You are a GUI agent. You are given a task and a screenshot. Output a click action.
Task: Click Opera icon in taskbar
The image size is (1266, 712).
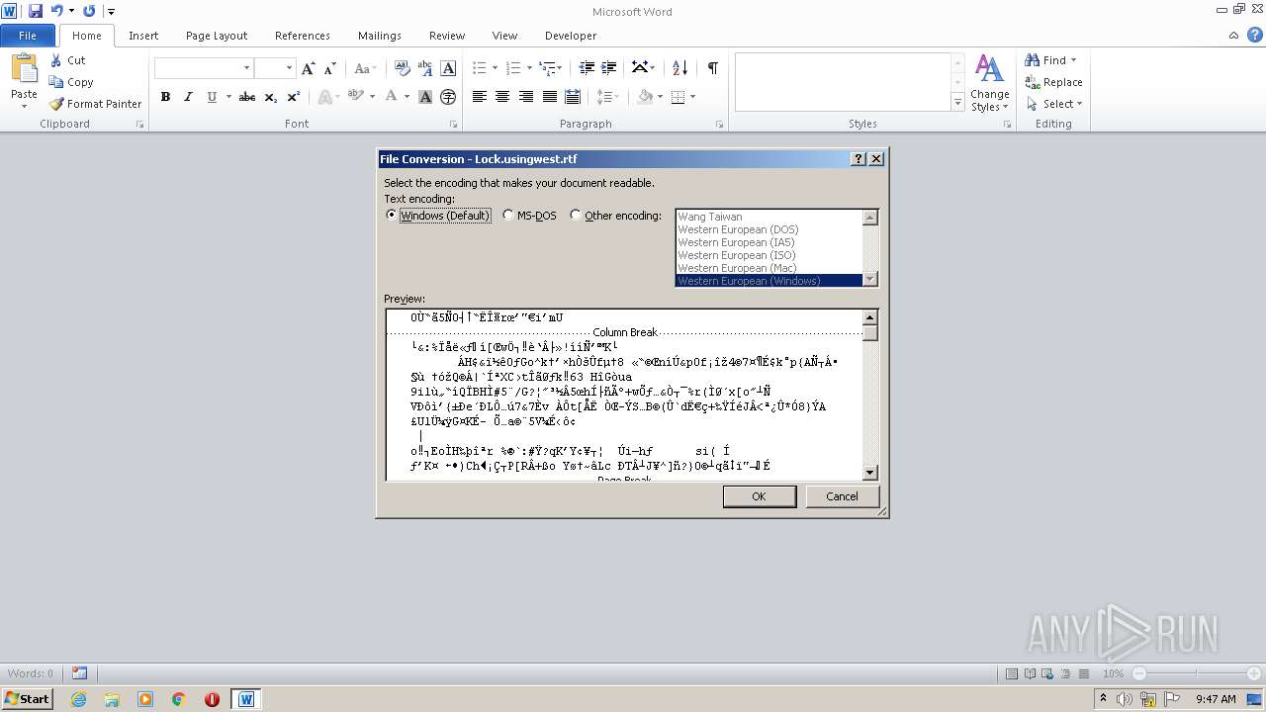pyautogui.click(x=212, y=699)
